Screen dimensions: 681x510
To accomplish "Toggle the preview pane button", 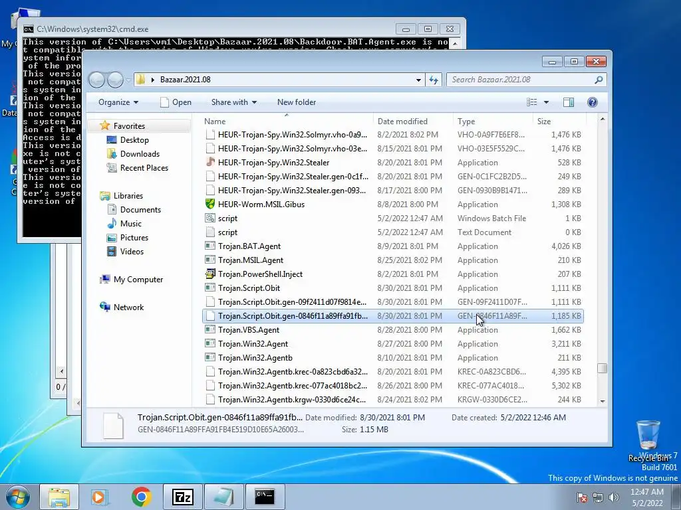I will point(568,102).
